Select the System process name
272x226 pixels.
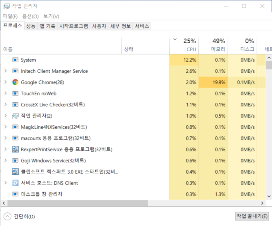pyautogui.click(x=28, y=60)
